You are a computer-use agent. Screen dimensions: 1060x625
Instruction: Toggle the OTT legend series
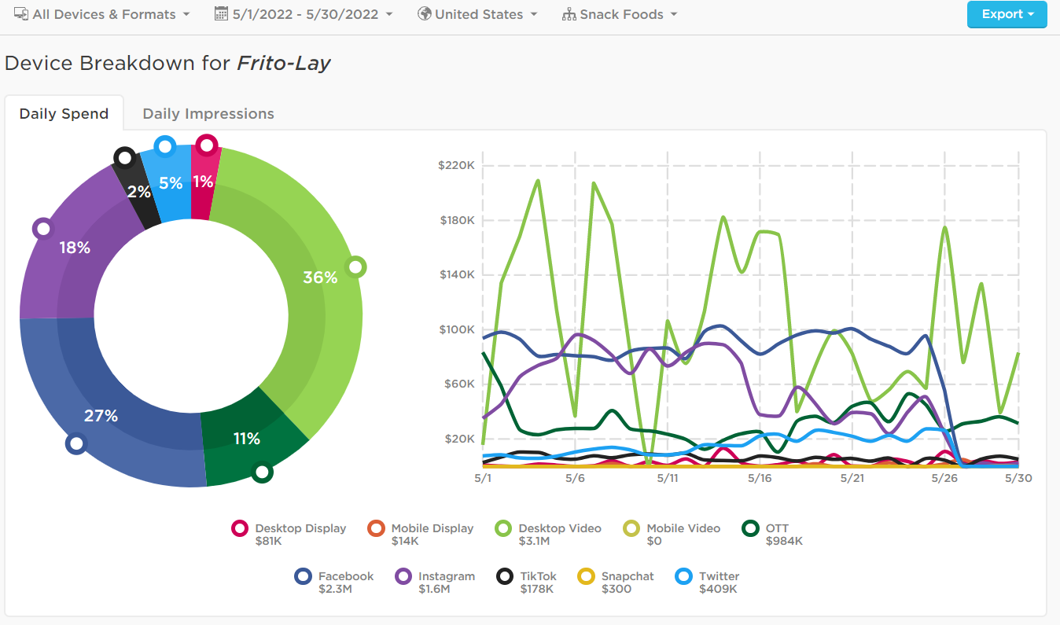(x=773, y=535)
